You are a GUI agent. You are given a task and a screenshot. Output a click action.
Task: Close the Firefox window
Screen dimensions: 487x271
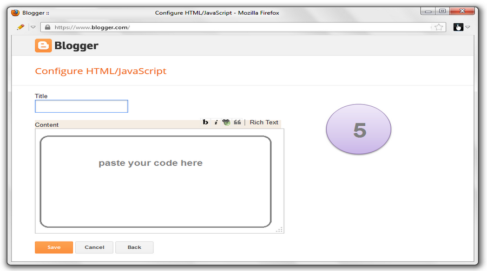[x=462, y=11]
